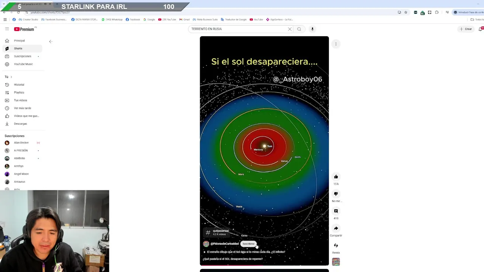Open related video El extraño dibujo que el Sol
This screenshot has height=272, width=484.
(244, 252)
